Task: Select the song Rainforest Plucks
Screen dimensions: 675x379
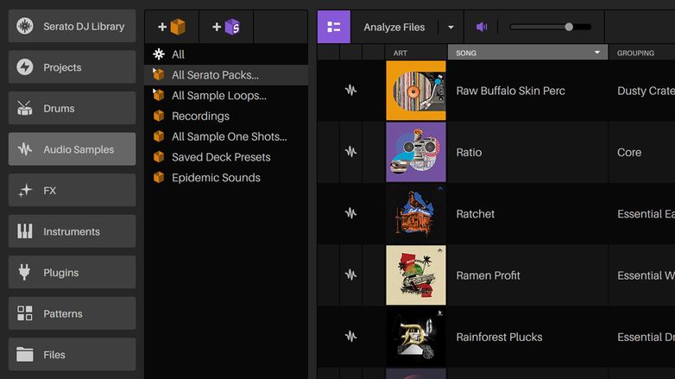Action: click(499, 338)
